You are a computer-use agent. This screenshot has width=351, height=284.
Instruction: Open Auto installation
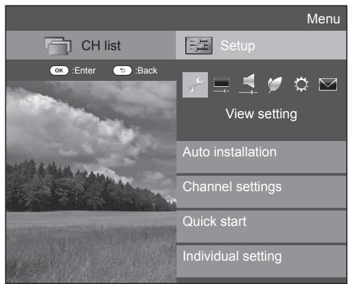(261, 157)
